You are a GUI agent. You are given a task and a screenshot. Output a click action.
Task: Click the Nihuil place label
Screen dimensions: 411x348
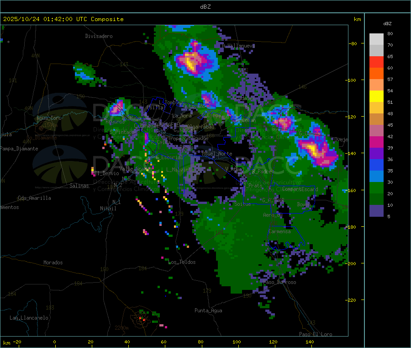click(108, 209)
